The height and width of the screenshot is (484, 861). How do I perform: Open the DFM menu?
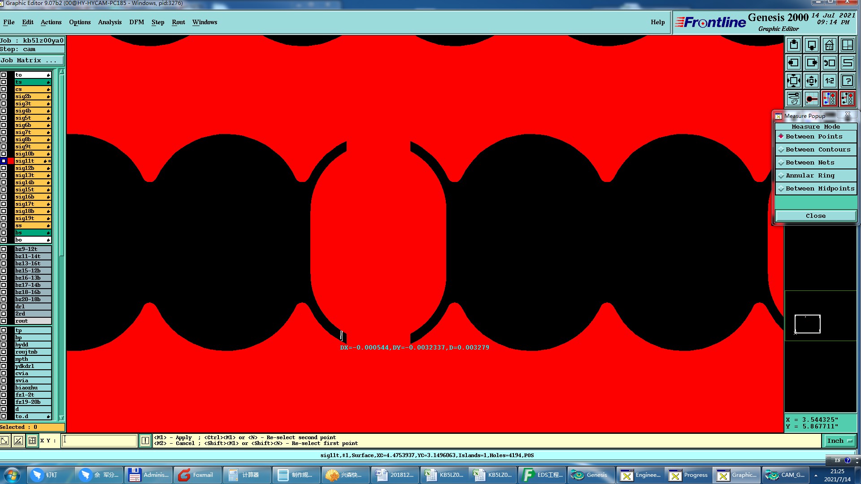coord(136,22)
